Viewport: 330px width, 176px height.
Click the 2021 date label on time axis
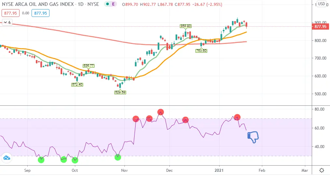219,170
